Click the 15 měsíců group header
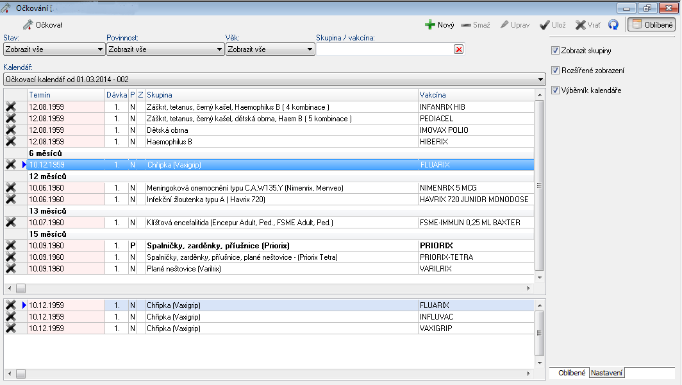This screenshot has width=682, height=385. coord(47,234)
